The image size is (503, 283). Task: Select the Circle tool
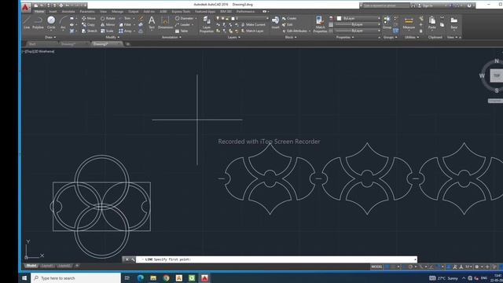51,23
